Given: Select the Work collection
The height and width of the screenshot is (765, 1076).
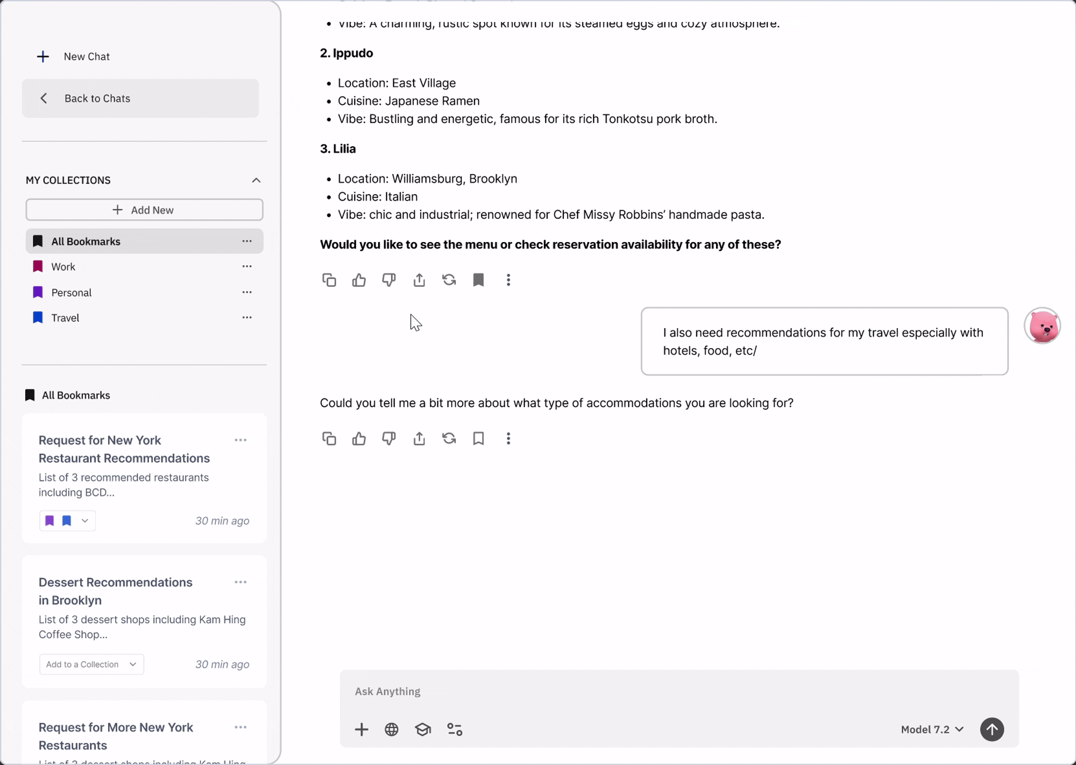Looking at the screenshot, I should click(63, 267).
